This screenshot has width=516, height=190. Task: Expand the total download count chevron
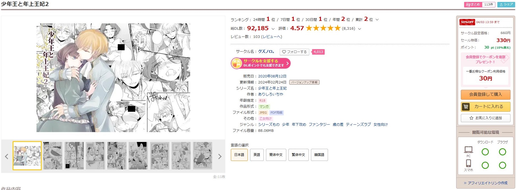273,29
